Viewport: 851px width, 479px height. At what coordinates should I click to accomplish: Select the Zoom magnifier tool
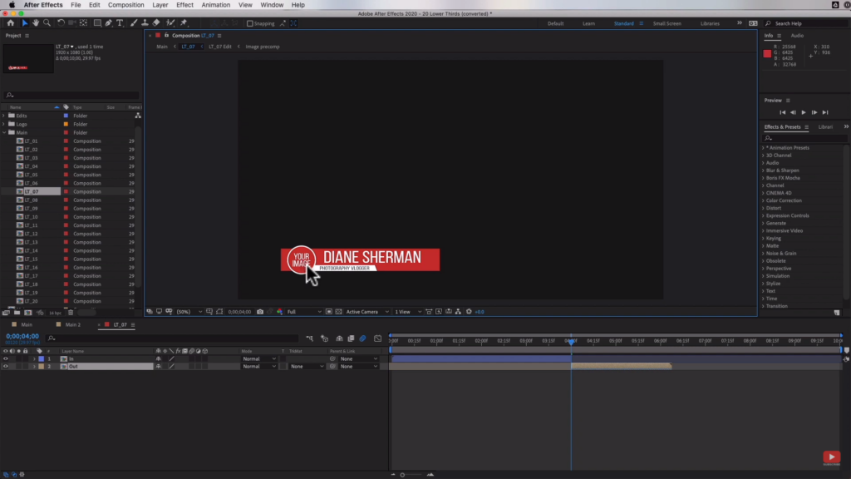click(47, 22)
